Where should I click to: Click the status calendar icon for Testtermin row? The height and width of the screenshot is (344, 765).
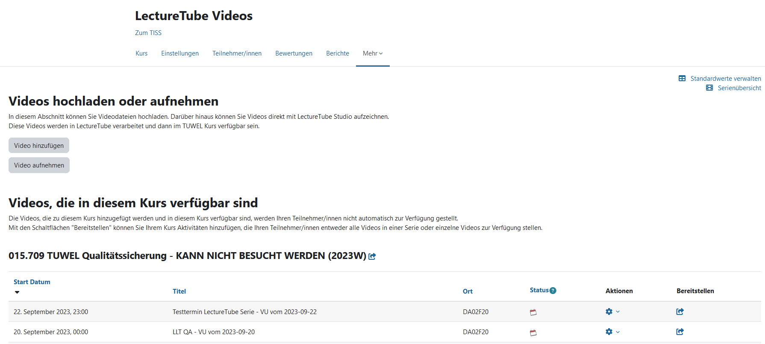pyautogui.click(x=533, y=312)
